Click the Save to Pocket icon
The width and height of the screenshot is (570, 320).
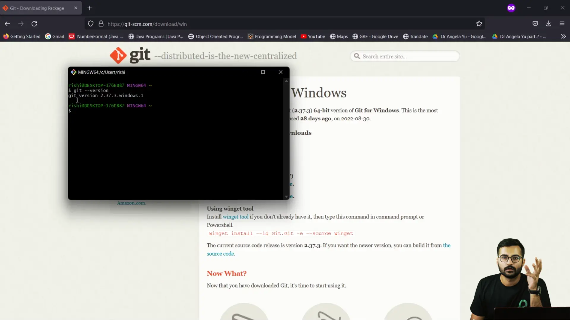click(535, 24)
